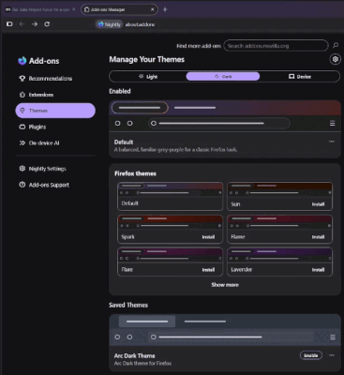Install the Sun theme
Viewport: 344px width, 375px height.
[x=318, y=204]
